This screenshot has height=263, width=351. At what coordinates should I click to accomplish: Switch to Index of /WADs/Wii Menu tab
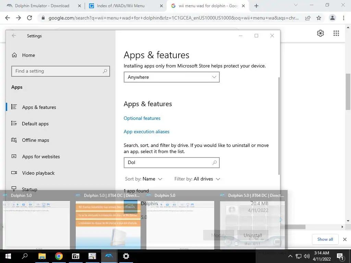tap(121, 6)
